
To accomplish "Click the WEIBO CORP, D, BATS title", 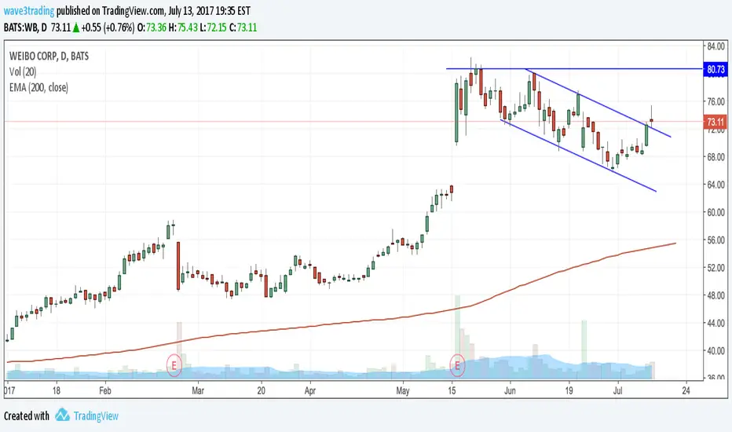I will point(49,56).
